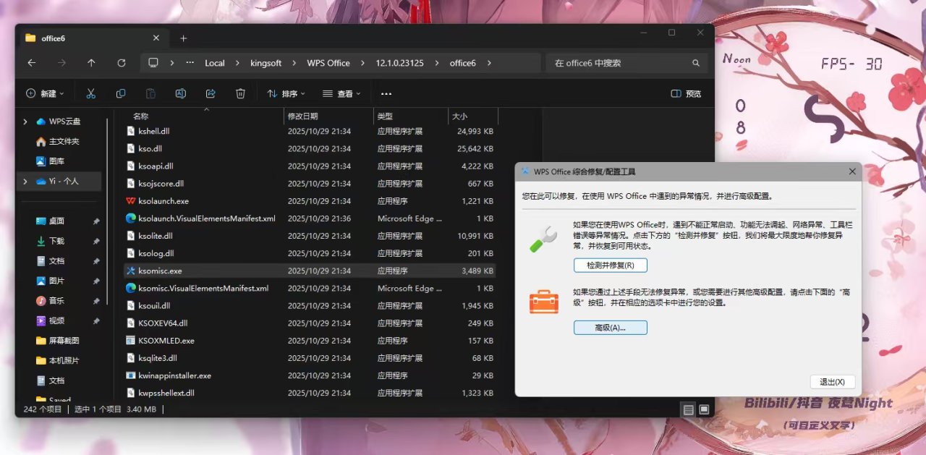The width and height of the screenshot is (926, 455).
Task: Close the office6 tab
Action: 156,38
